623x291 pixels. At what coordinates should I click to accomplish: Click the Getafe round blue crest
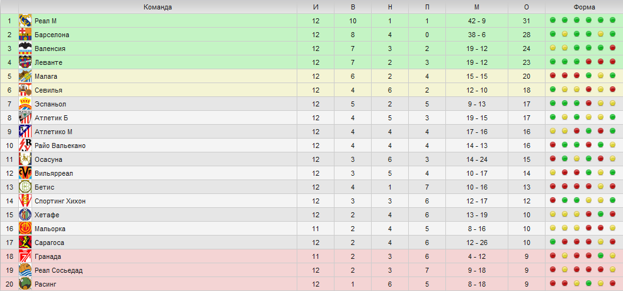point(25,215)
